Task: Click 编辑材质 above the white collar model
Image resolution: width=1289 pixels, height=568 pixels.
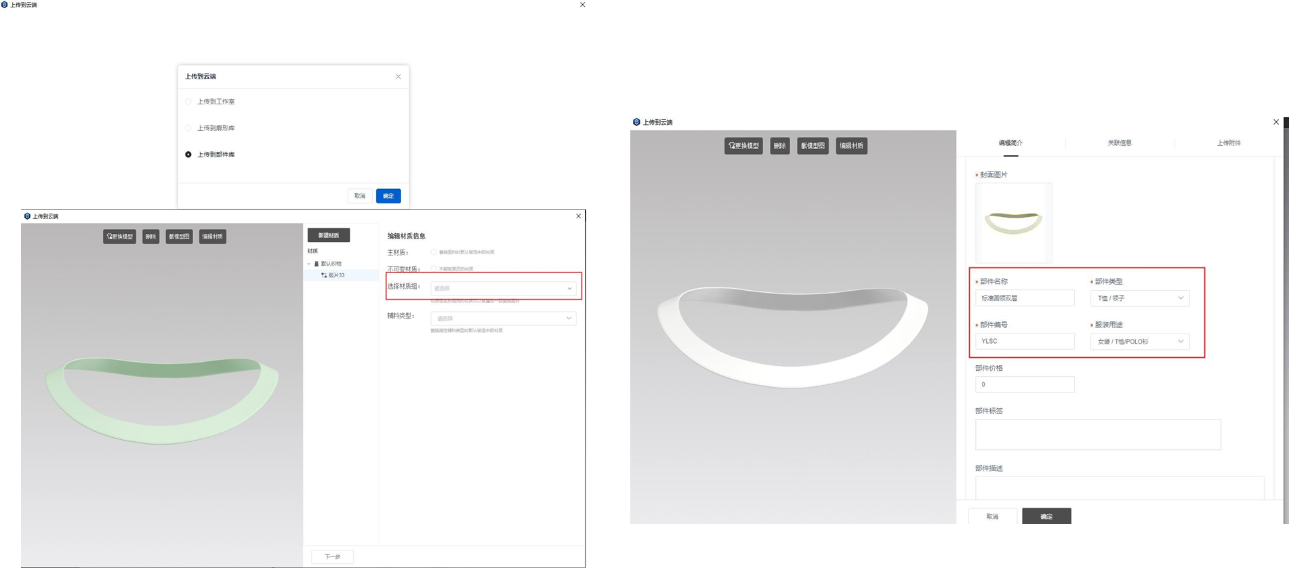Action: 851,146
